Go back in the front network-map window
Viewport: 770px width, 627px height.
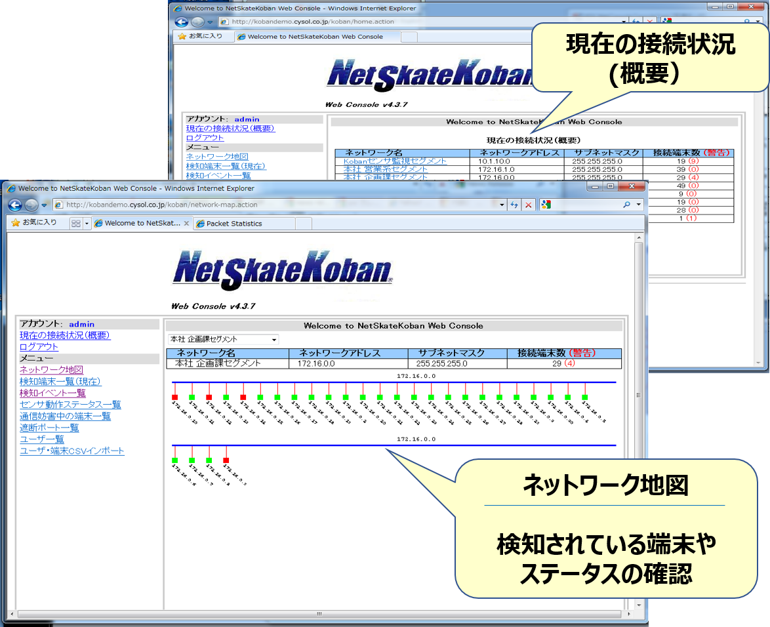click(x=15, y=205)
